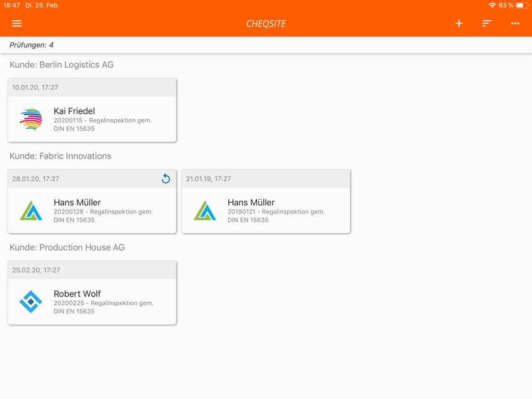This screenshot has height=399, width=532.
Task: Tap the Di. 25. Feb. date
Action: click(x=42, y=5)
